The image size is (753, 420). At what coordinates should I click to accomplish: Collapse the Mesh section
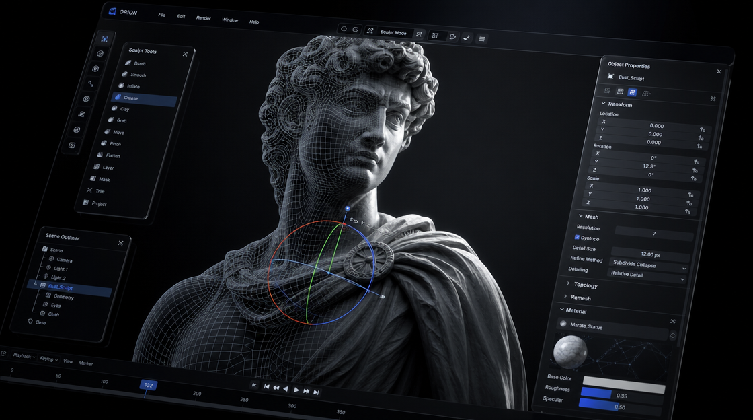[x=581, y=216]
